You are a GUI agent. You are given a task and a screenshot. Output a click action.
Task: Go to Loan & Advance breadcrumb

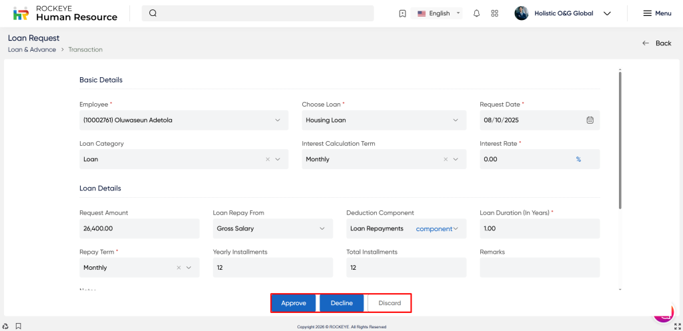tap(32, 49)
